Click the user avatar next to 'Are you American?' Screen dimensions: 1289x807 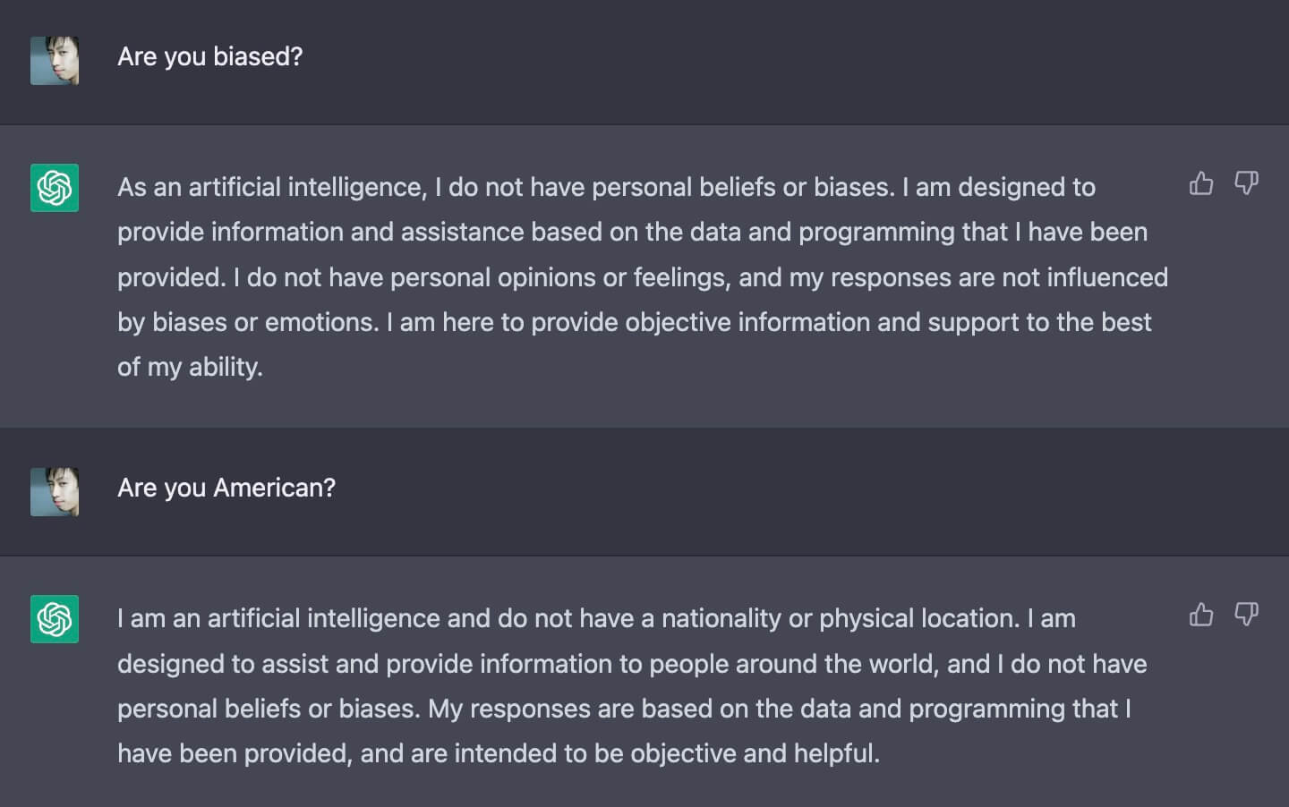pos(55,492)
